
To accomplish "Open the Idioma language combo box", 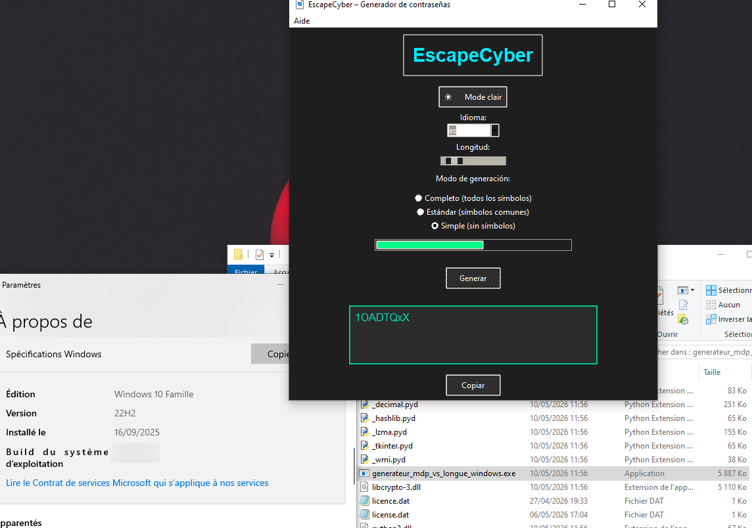I will click(473, 130).
